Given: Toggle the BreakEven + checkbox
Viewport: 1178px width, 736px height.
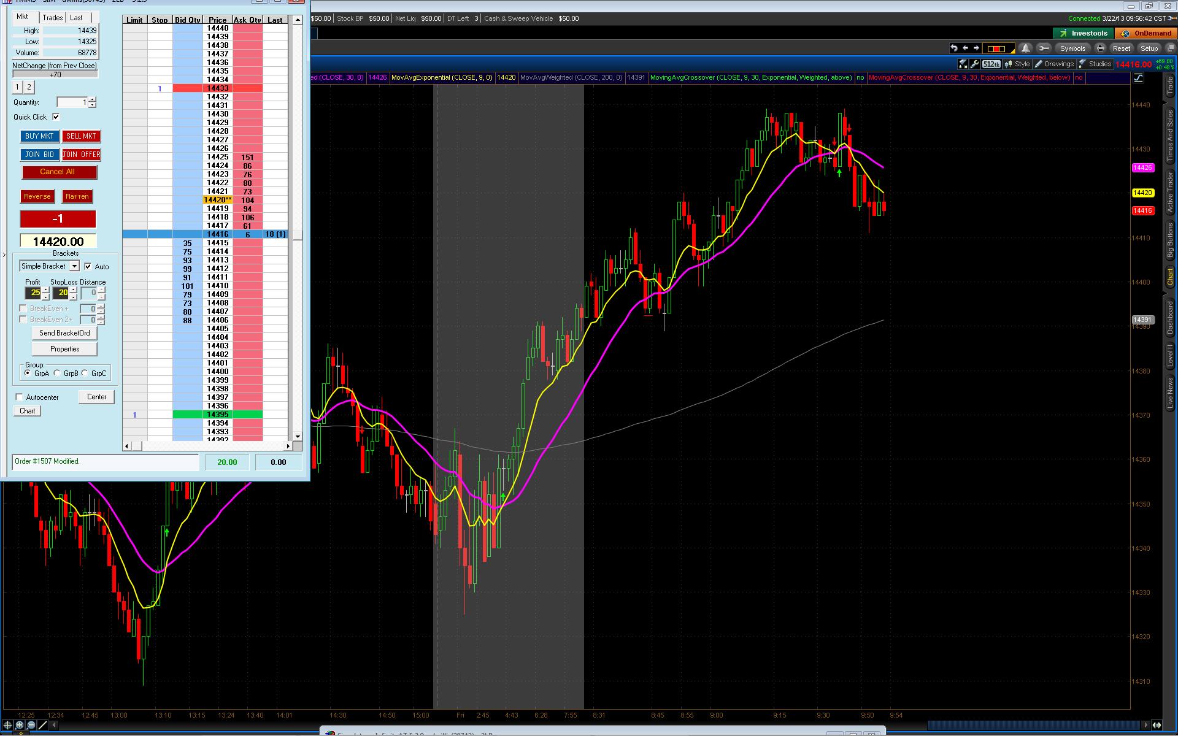Looking at the screenshot, I should 23,309.
